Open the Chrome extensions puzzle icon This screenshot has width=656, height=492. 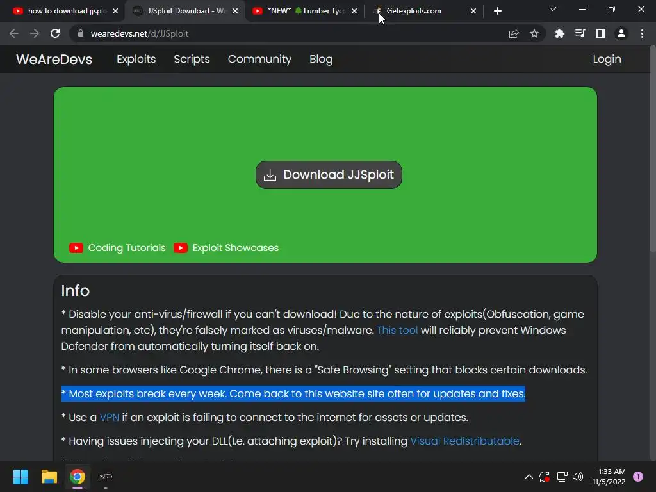[x=560, y=33]
